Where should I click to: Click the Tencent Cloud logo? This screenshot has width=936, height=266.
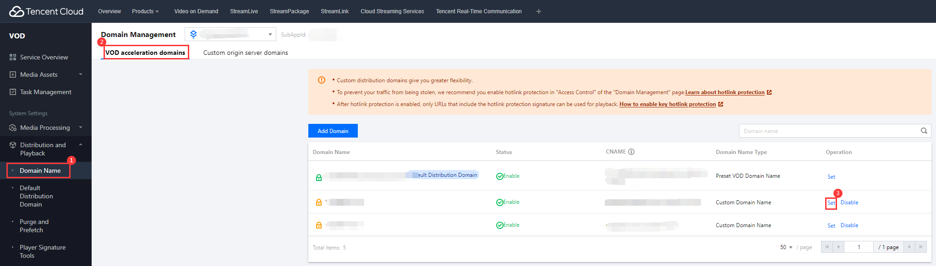46,11
